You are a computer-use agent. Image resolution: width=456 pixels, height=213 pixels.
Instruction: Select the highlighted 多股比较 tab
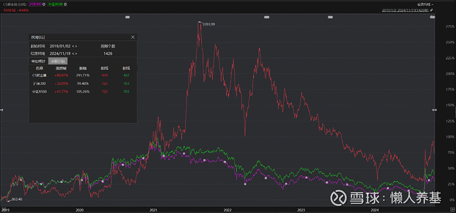pyautogui.click(x=58, y=61)
